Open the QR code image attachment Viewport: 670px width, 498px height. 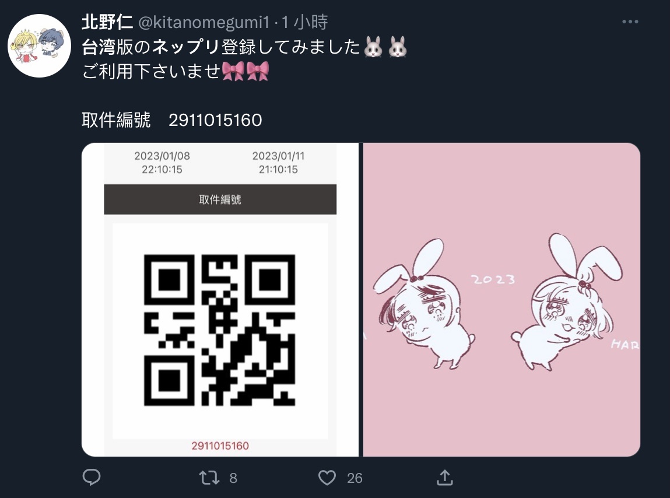tap(220, 300)
